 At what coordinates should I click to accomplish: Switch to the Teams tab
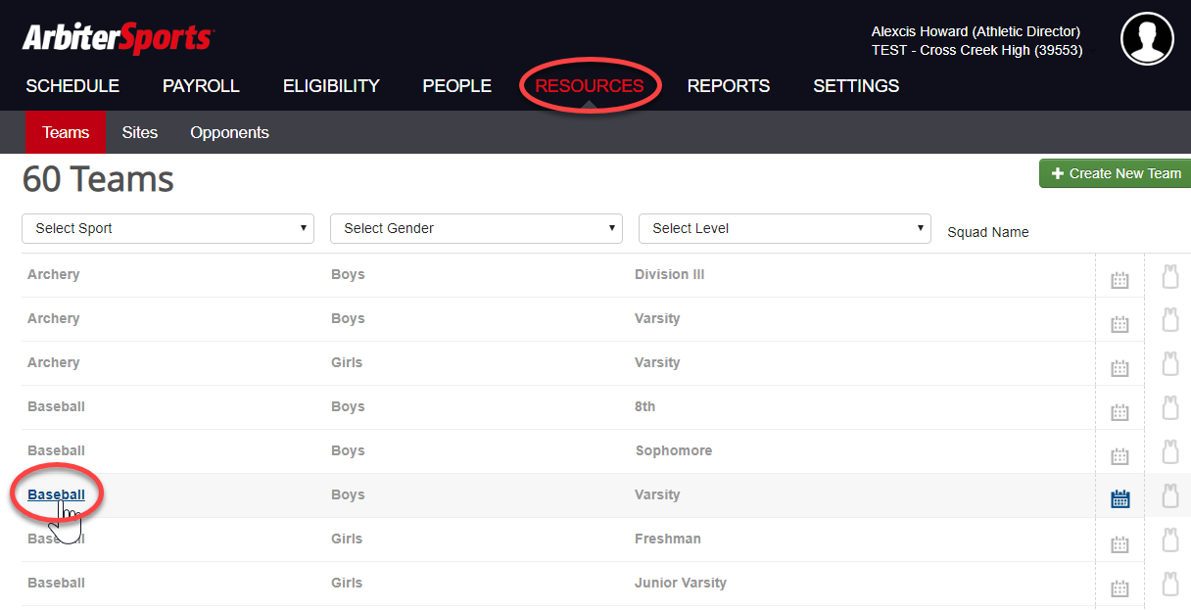(66, 132)
